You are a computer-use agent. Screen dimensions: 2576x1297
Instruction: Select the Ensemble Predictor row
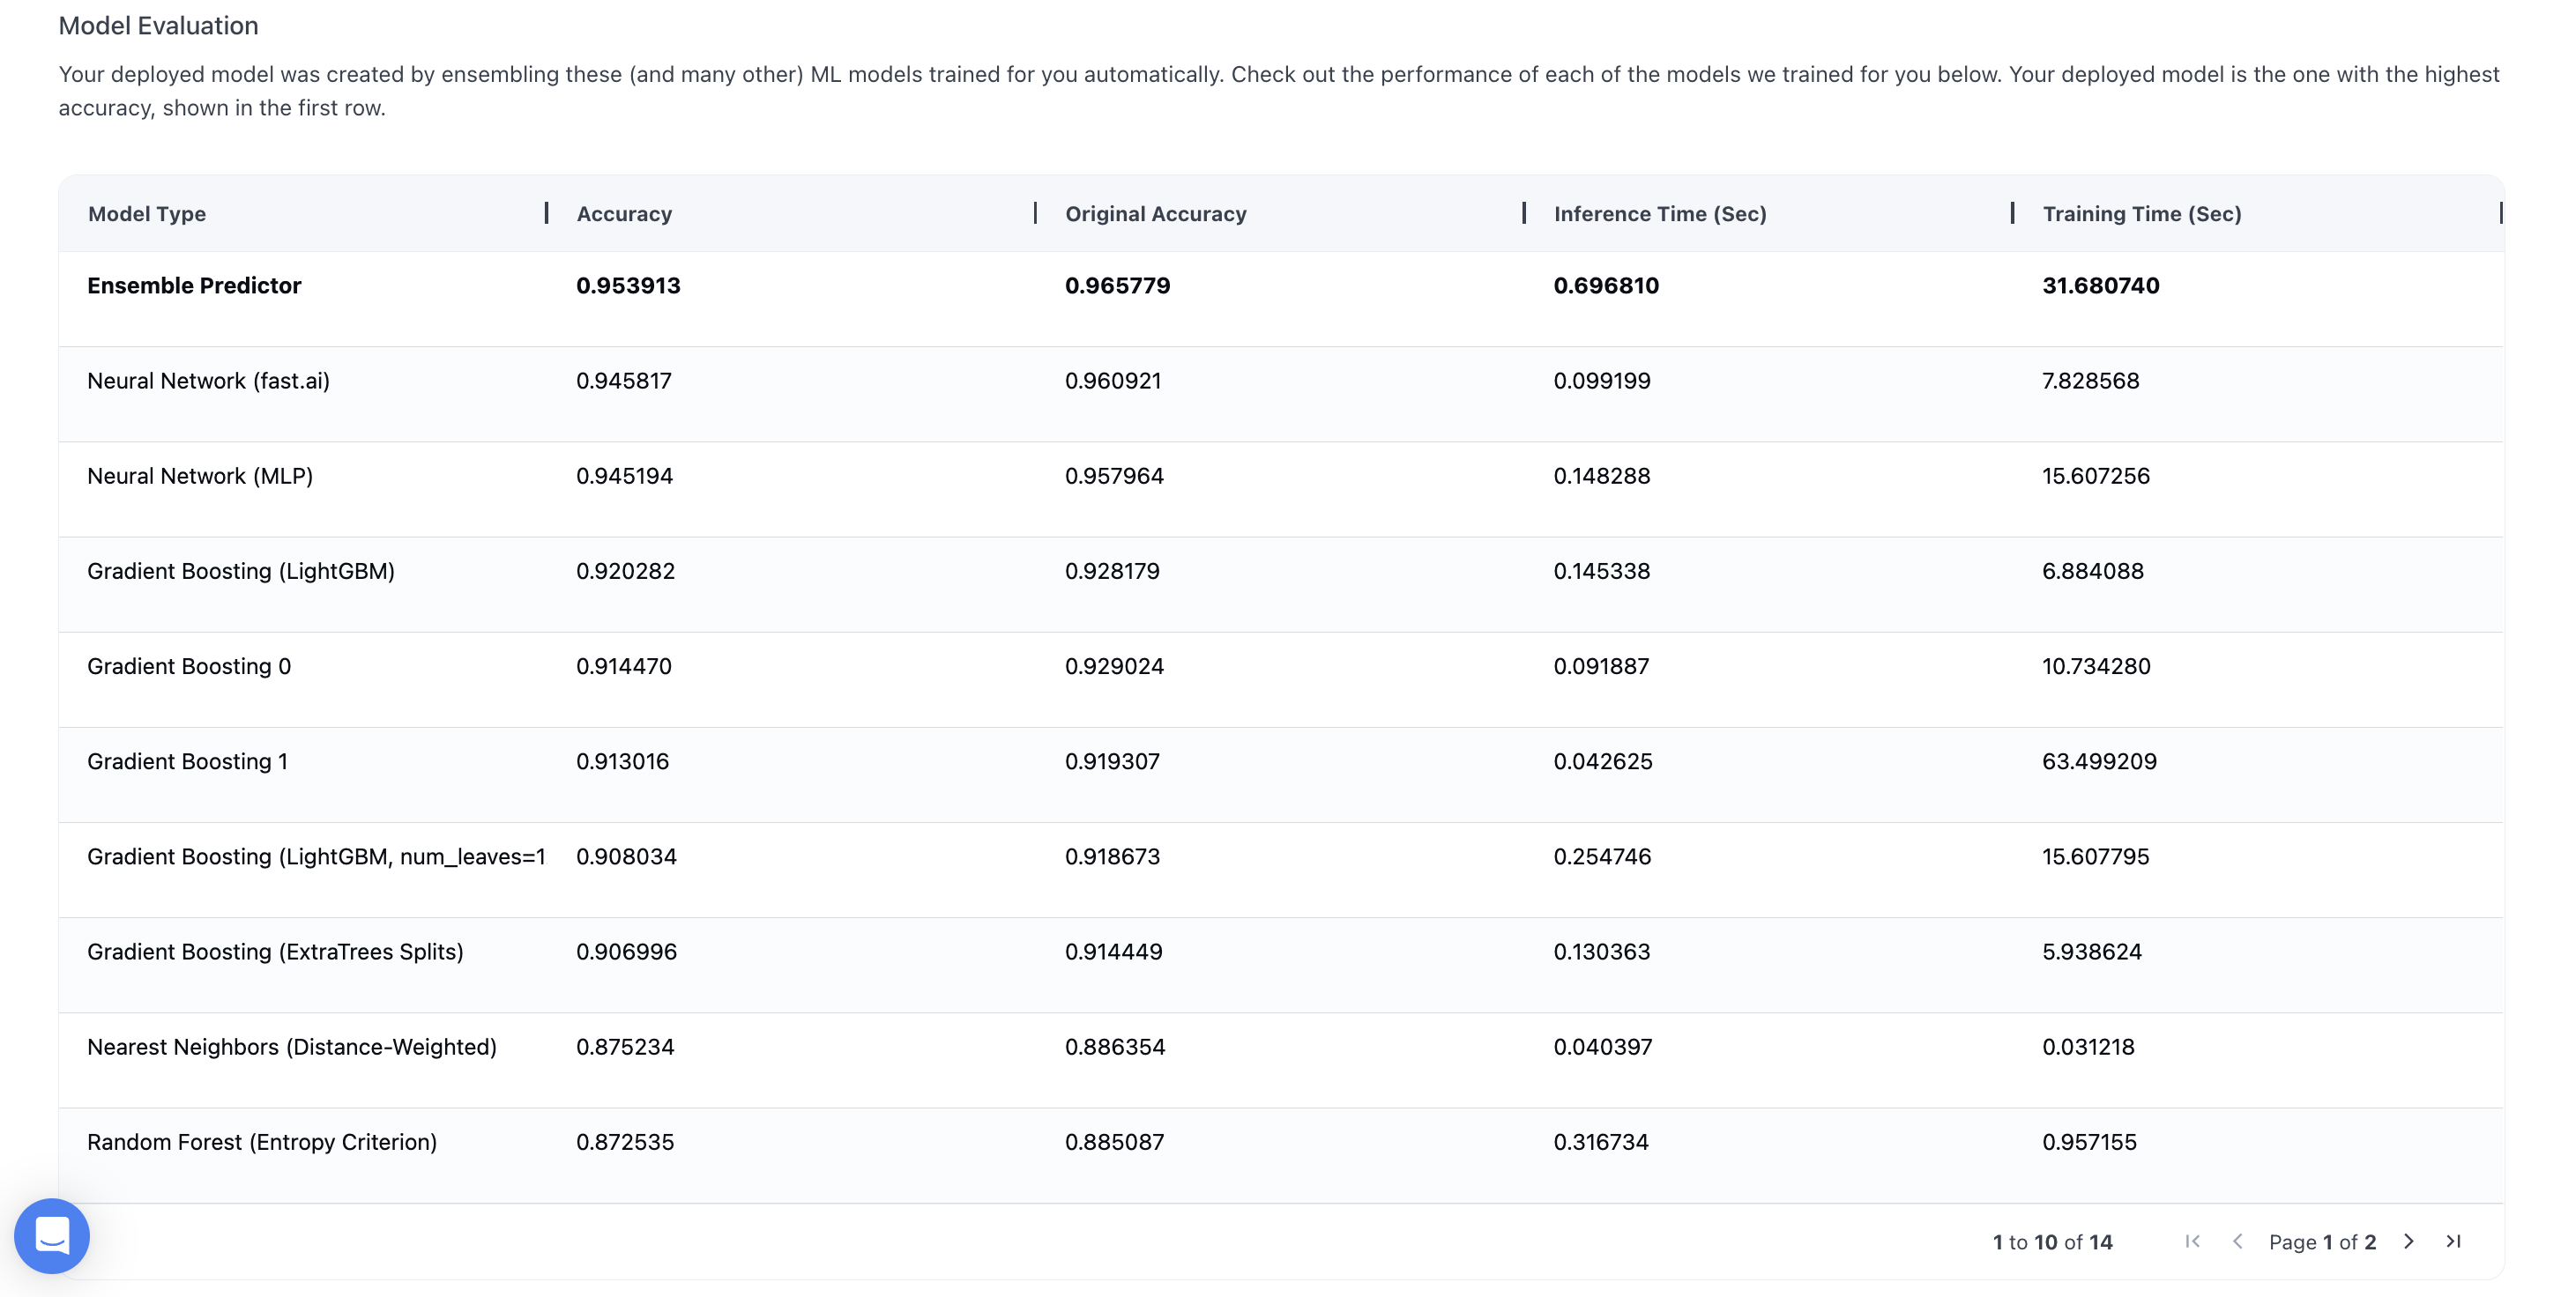[x=194, y=285]
